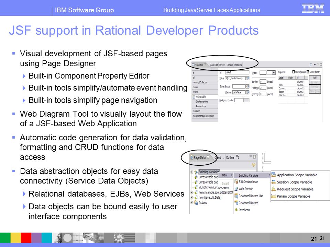Viewport: 330px width, 247px height.
Task: Click the Style Props editor icon
Action: 247,86
